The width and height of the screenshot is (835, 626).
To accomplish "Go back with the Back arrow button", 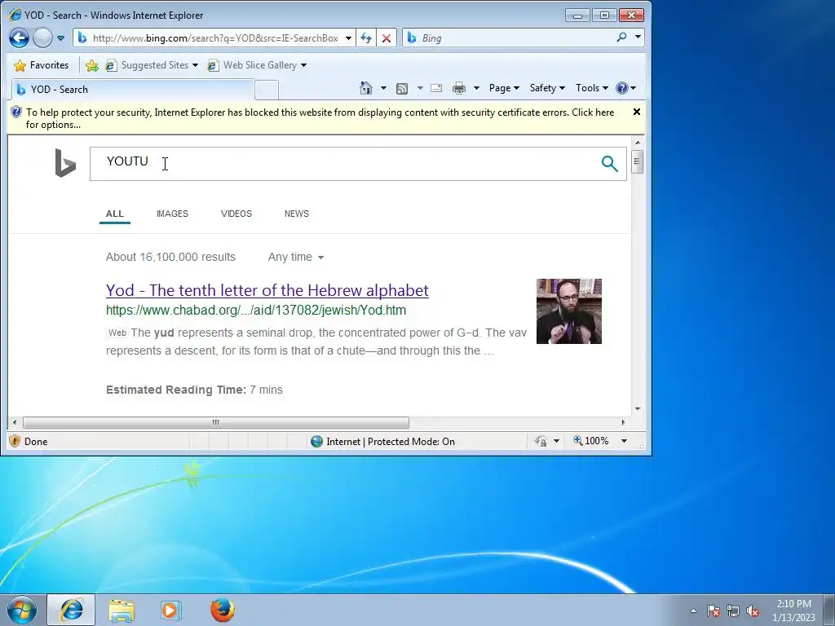I will 19,37.
